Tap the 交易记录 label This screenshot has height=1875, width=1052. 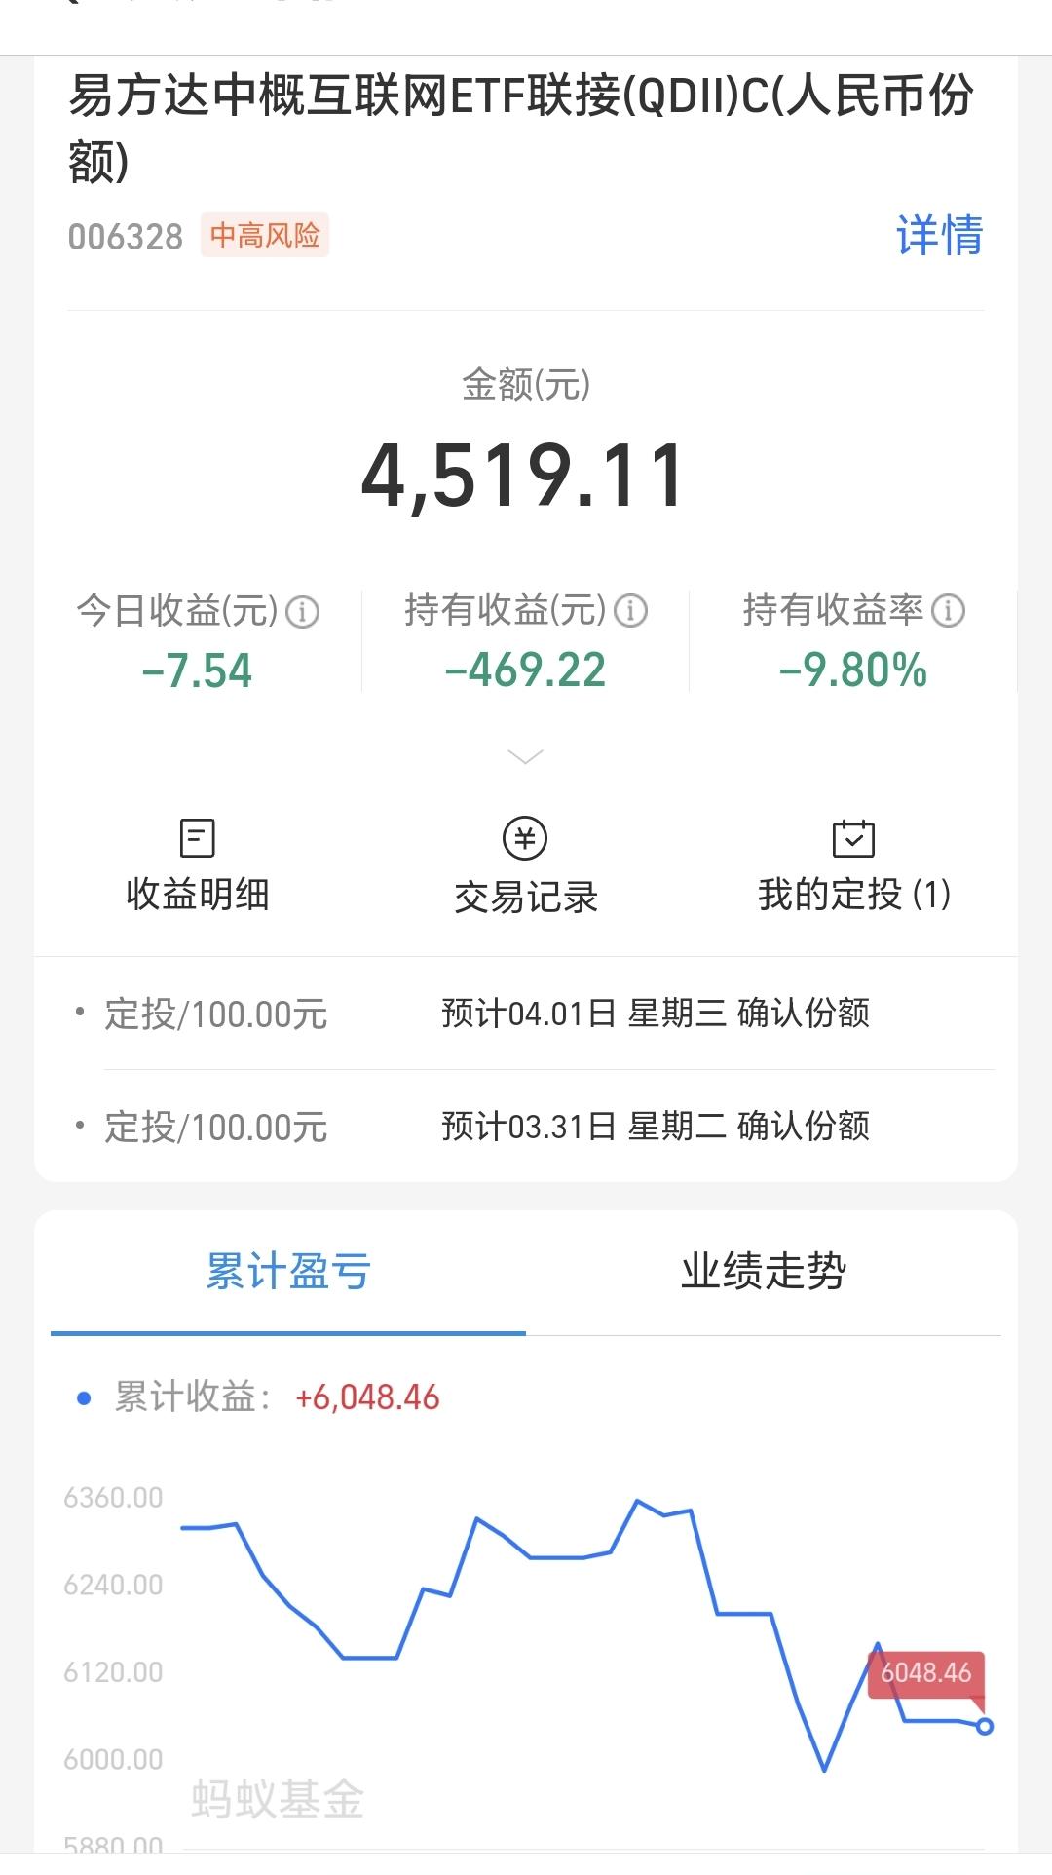[x=526, y=898]
